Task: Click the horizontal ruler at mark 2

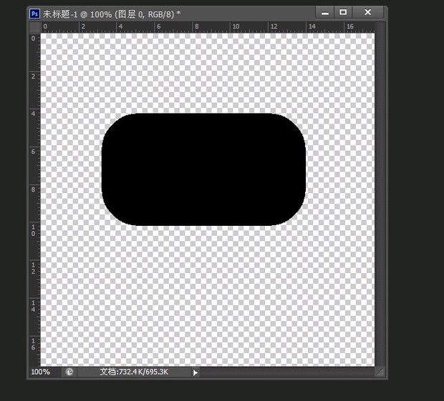Action: [x=82, y=27]
